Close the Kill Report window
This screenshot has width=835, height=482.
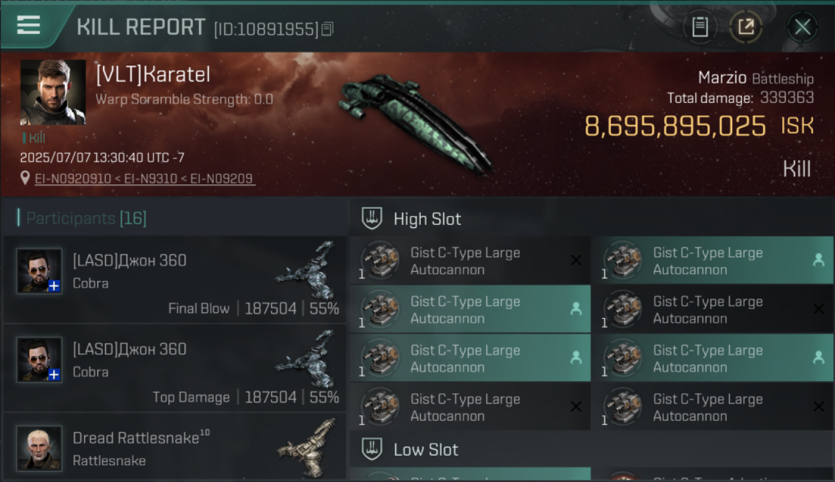(x=802, y=27)
